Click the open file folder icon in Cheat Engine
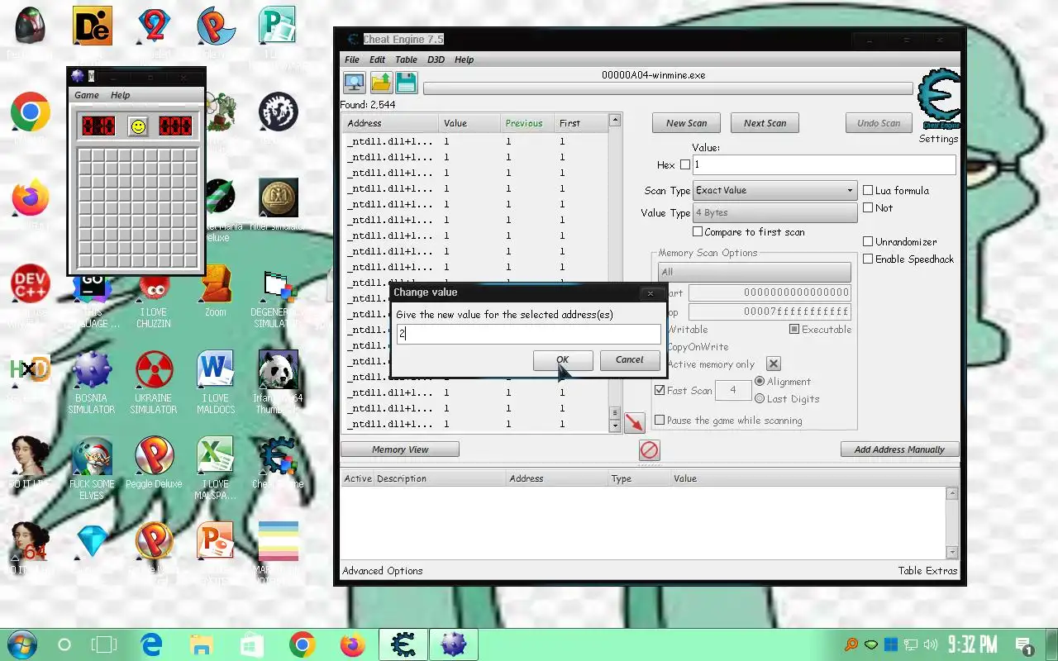1058x661 pixels. click(380, 83)
